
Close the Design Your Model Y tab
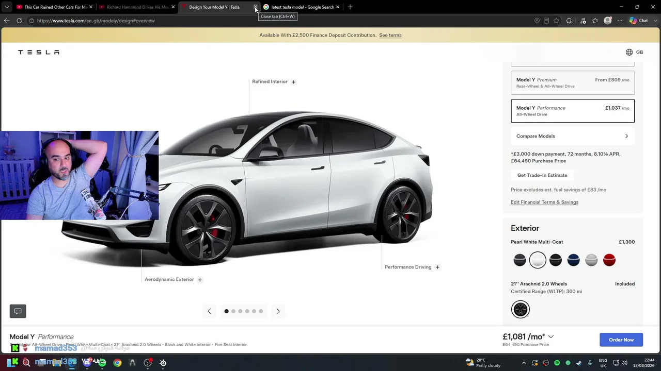click(255, 7)
